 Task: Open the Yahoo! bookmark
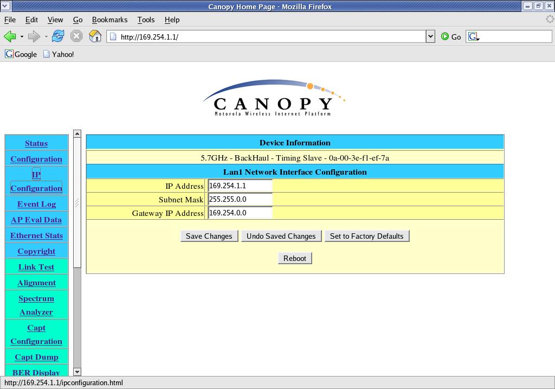[59, 54]
